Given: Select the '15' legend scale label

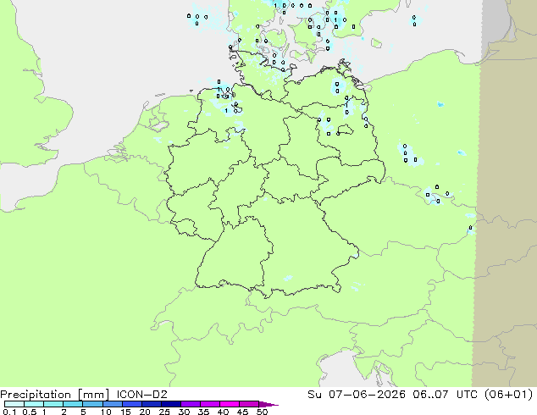Looking at the screenshot, I should (125, 412).
